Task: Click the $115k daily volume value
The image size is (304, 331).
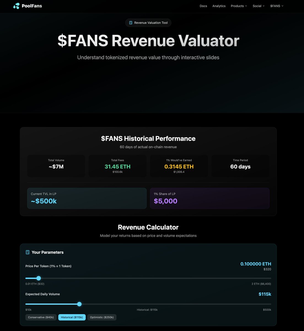Action: click(265, 294)
